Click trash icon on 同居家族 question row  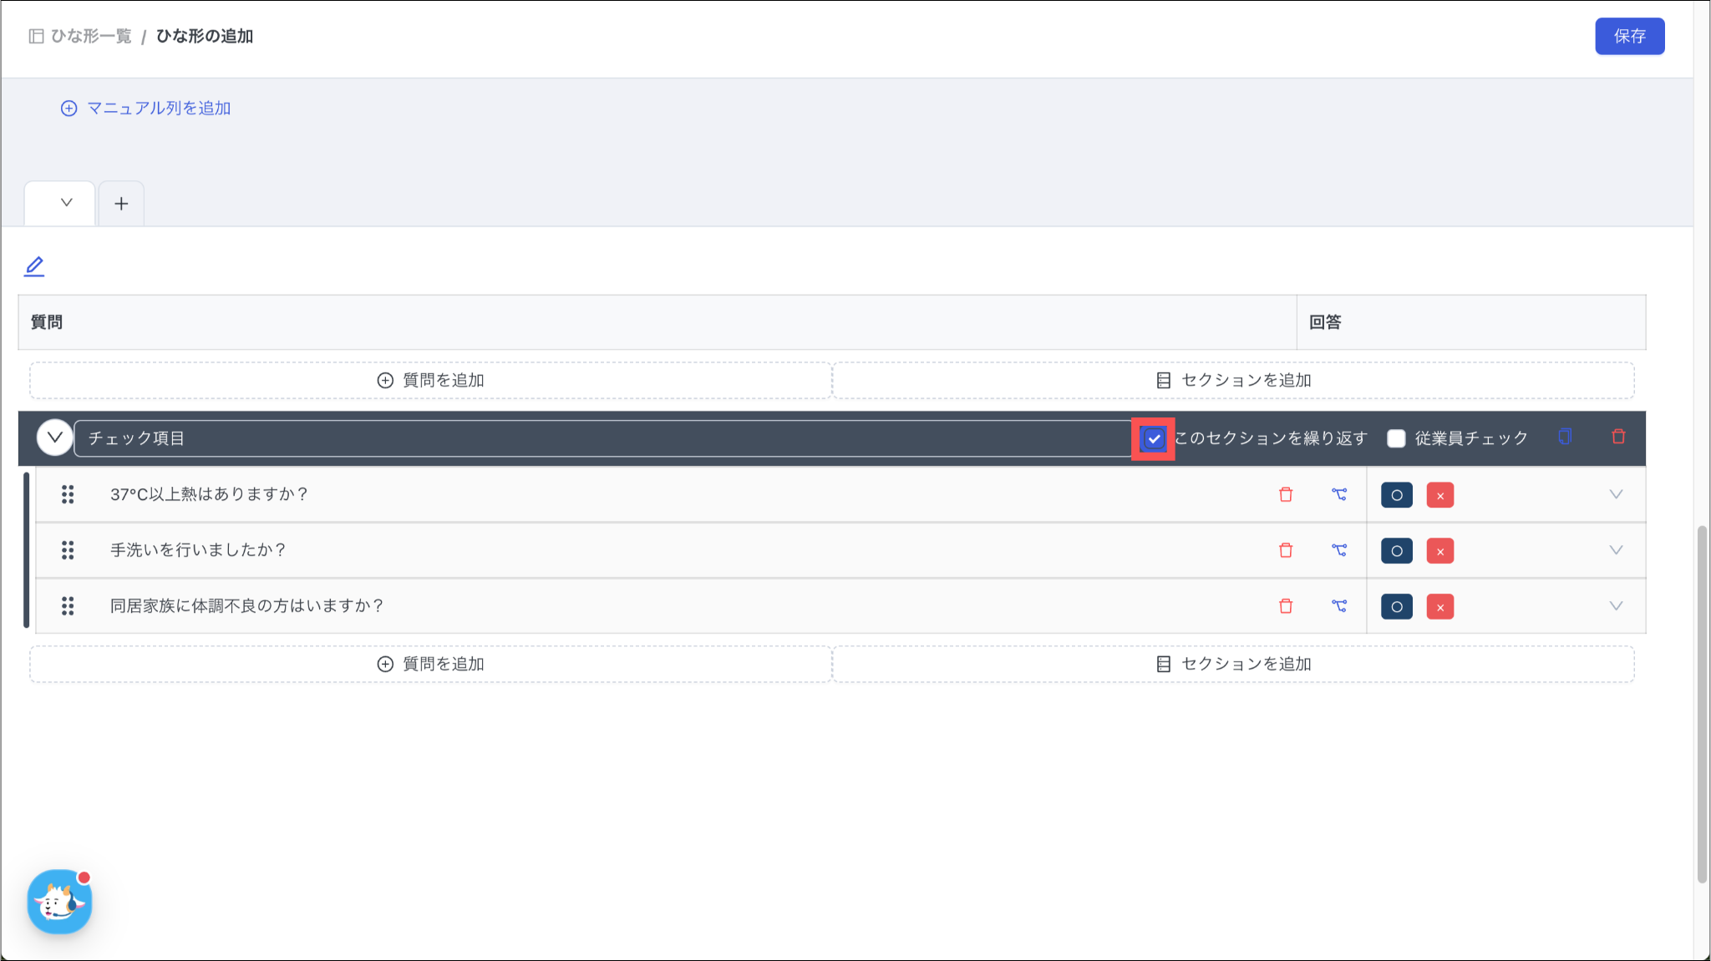coord(1286,606)
